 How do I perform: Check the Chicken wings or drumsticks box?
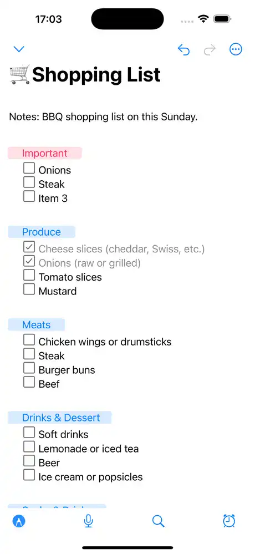[x=29, y=339]
